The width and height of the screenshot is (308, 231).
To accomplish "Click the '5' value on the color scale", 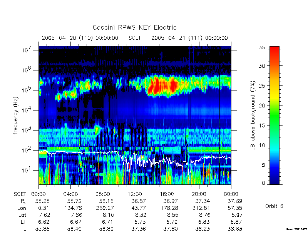I will pyautogui.click(x=263, y=165).
